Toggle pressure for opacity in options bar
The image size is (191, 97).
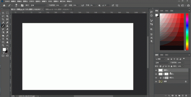65,5
